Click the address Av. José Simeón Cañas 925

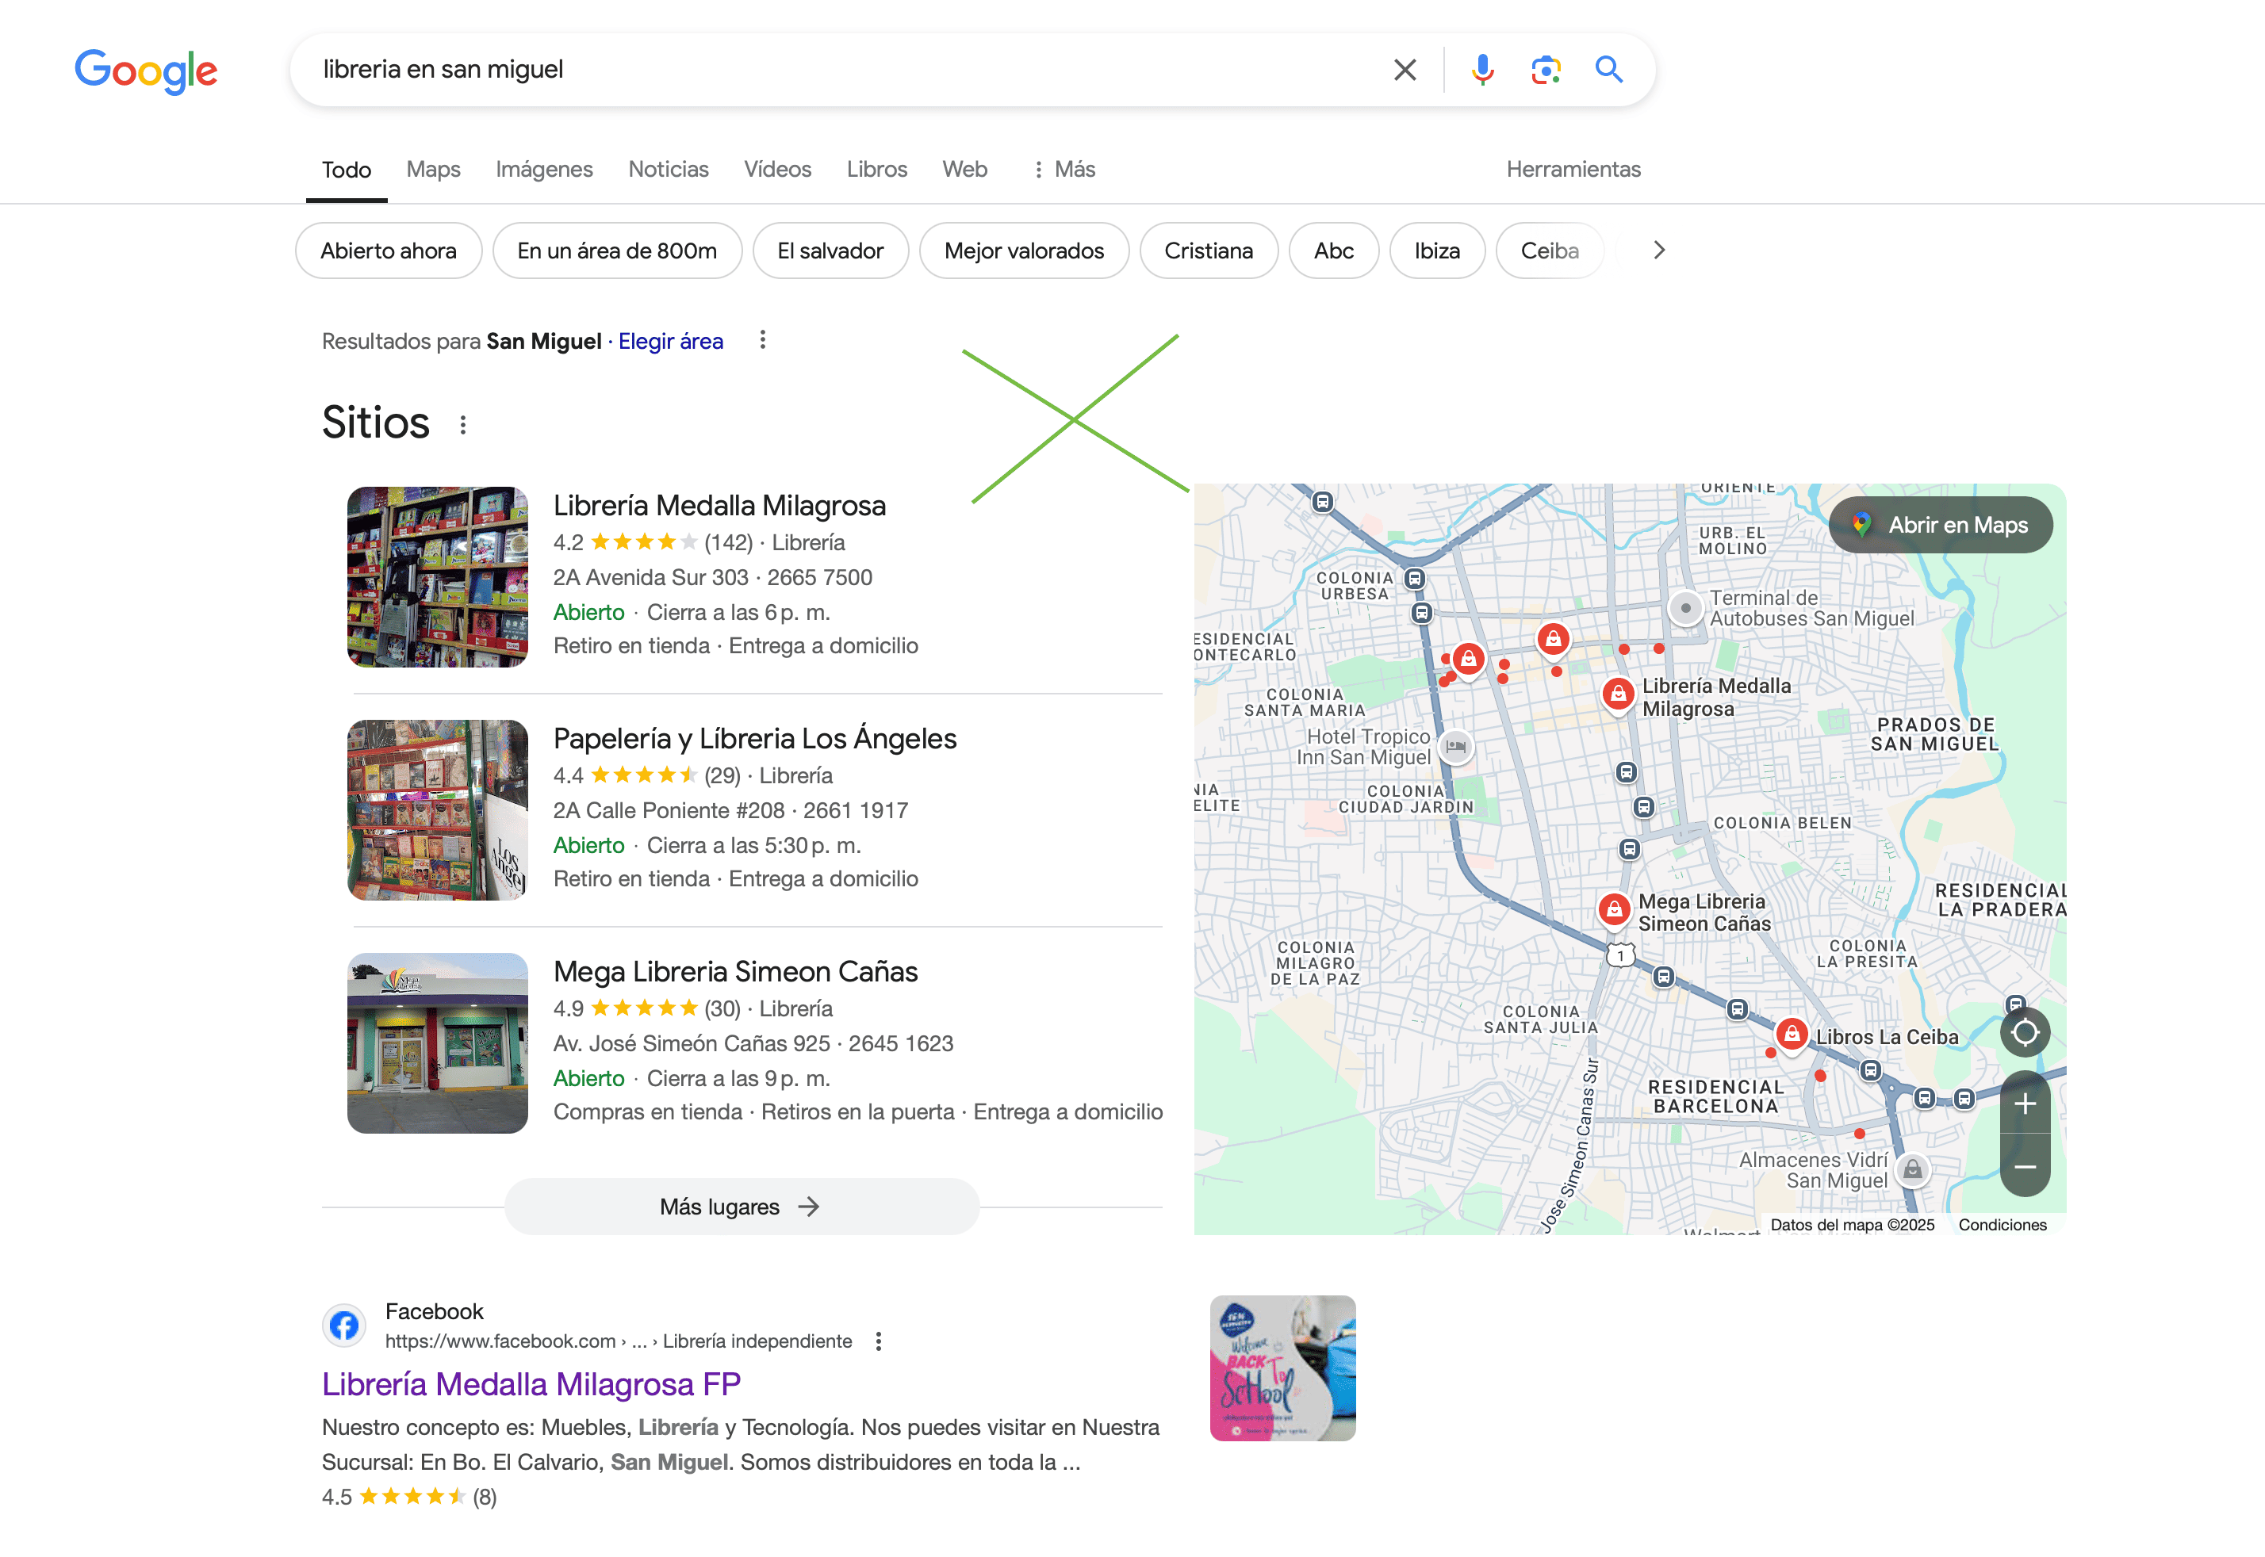pyautogui.click(x=691, y=1044)
